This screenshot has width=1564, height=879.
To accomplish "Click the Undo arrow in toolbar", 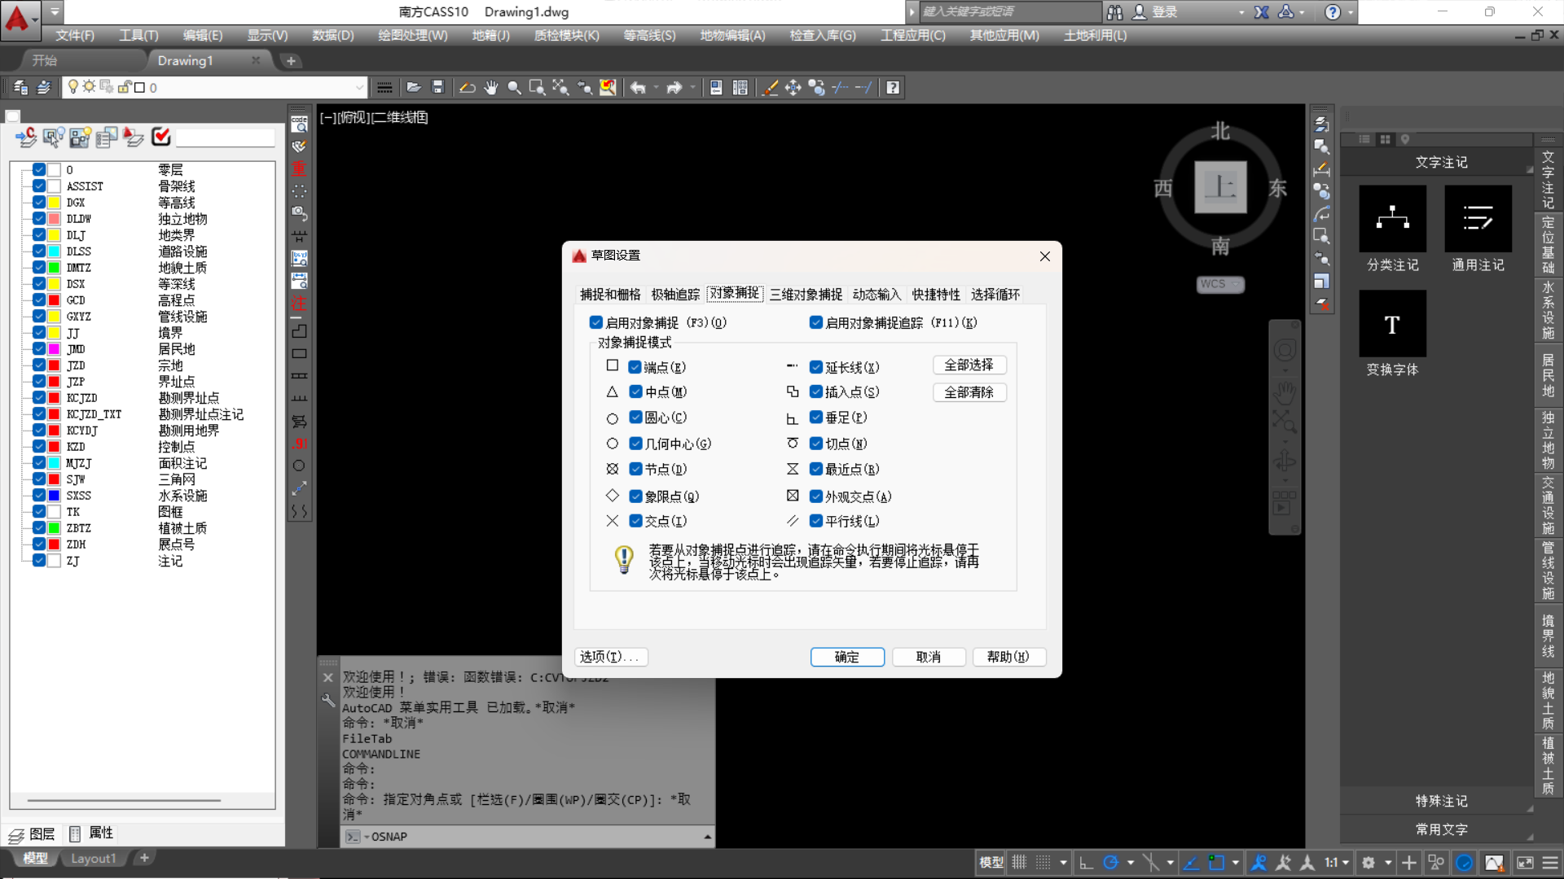I will 638,88.
